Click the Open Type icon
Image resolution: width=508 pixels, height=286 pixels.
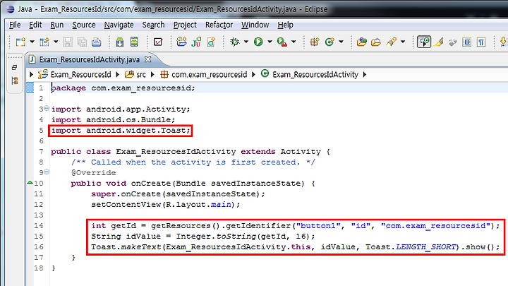361,42
